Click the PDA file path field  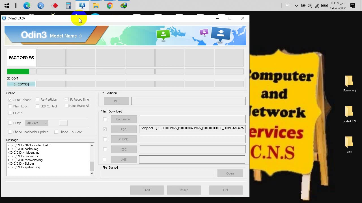pos(192,129)
